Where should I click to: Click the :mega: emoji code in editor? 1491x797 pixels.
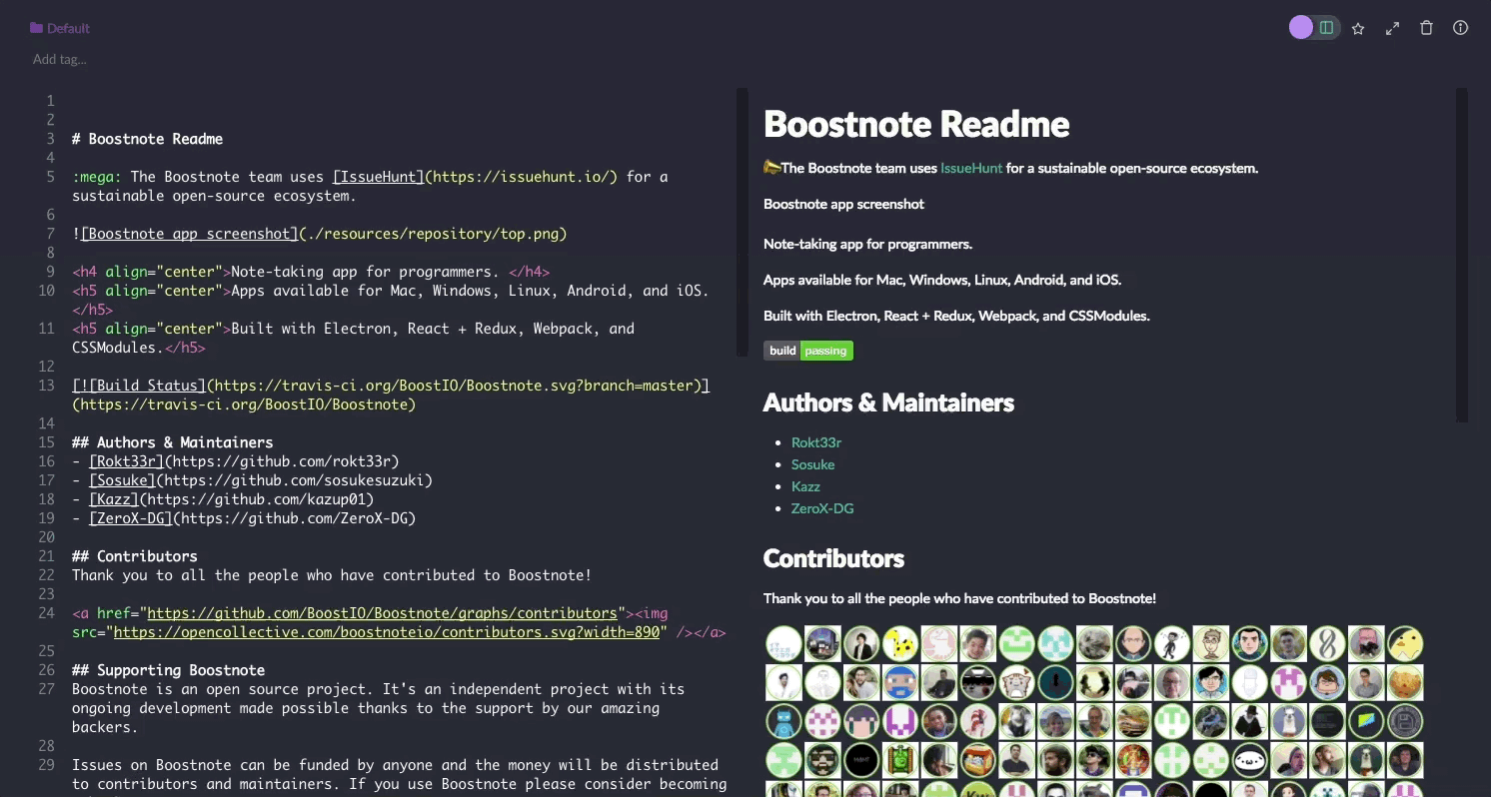[x=97, y=177]
